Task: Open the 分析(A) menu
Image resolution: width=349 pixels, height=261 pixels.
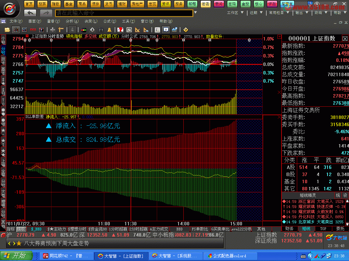Action: (x=72, y=21)
